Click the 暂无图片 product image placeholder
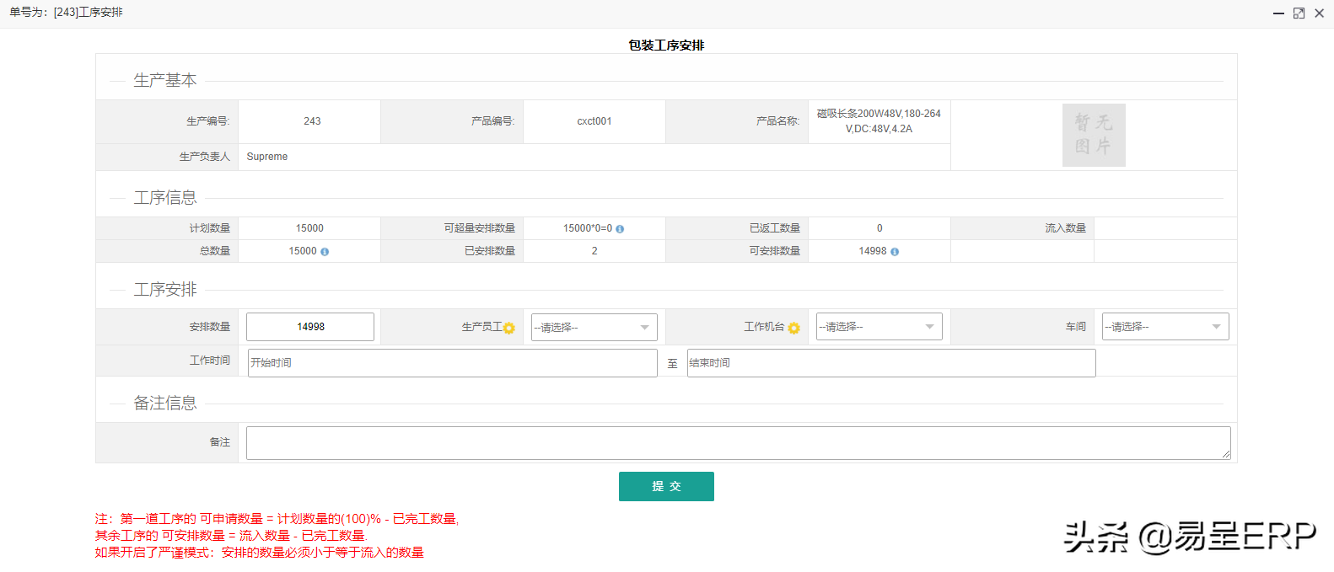This screenshot has width=1334, height=572. pos(1094,135)
